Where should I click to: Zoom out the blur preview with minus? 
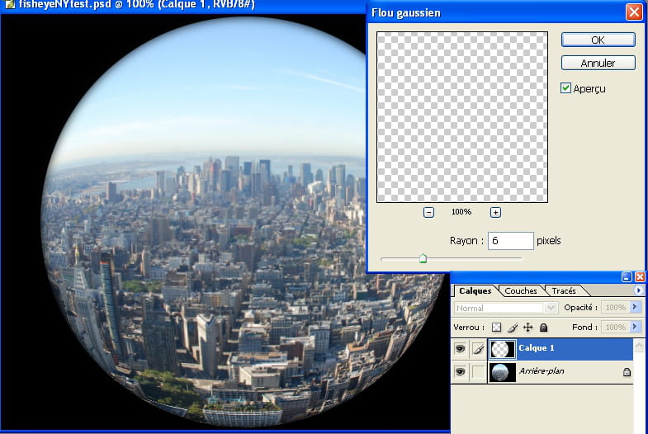(x=428, y=212)
